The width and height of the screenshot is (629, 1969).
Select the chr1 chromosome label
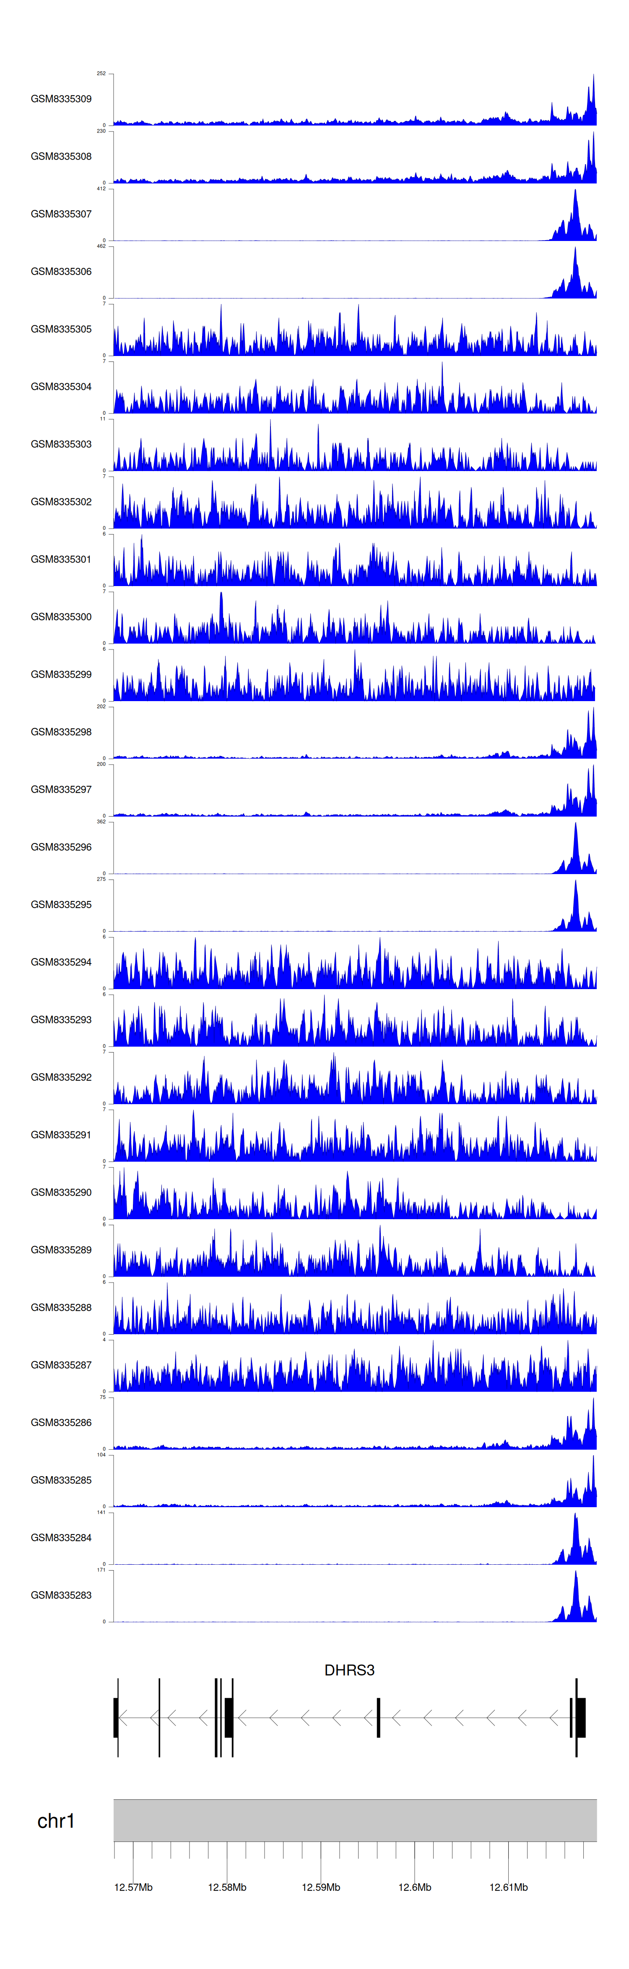pos(56,1822)
